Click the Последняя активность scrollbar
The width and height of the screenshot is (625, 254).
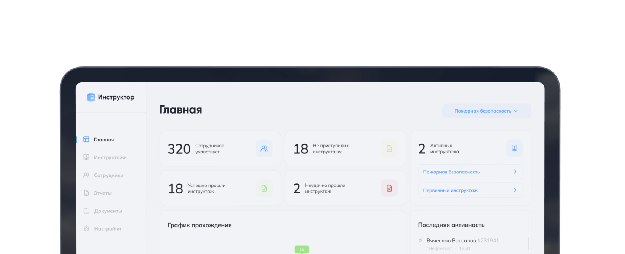click(x=528, y=244)
